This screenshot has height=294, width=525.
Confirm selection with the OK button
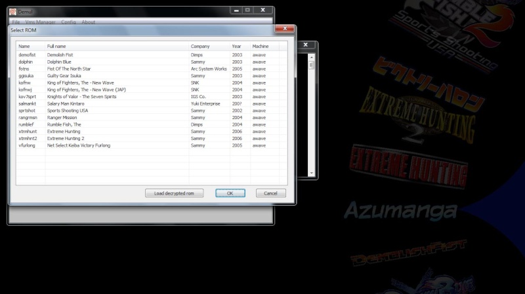[230, 193]
